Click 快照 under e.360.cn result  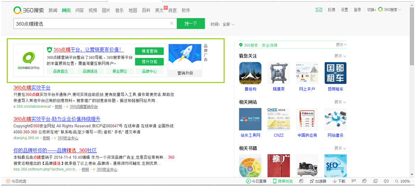point(58,107)
